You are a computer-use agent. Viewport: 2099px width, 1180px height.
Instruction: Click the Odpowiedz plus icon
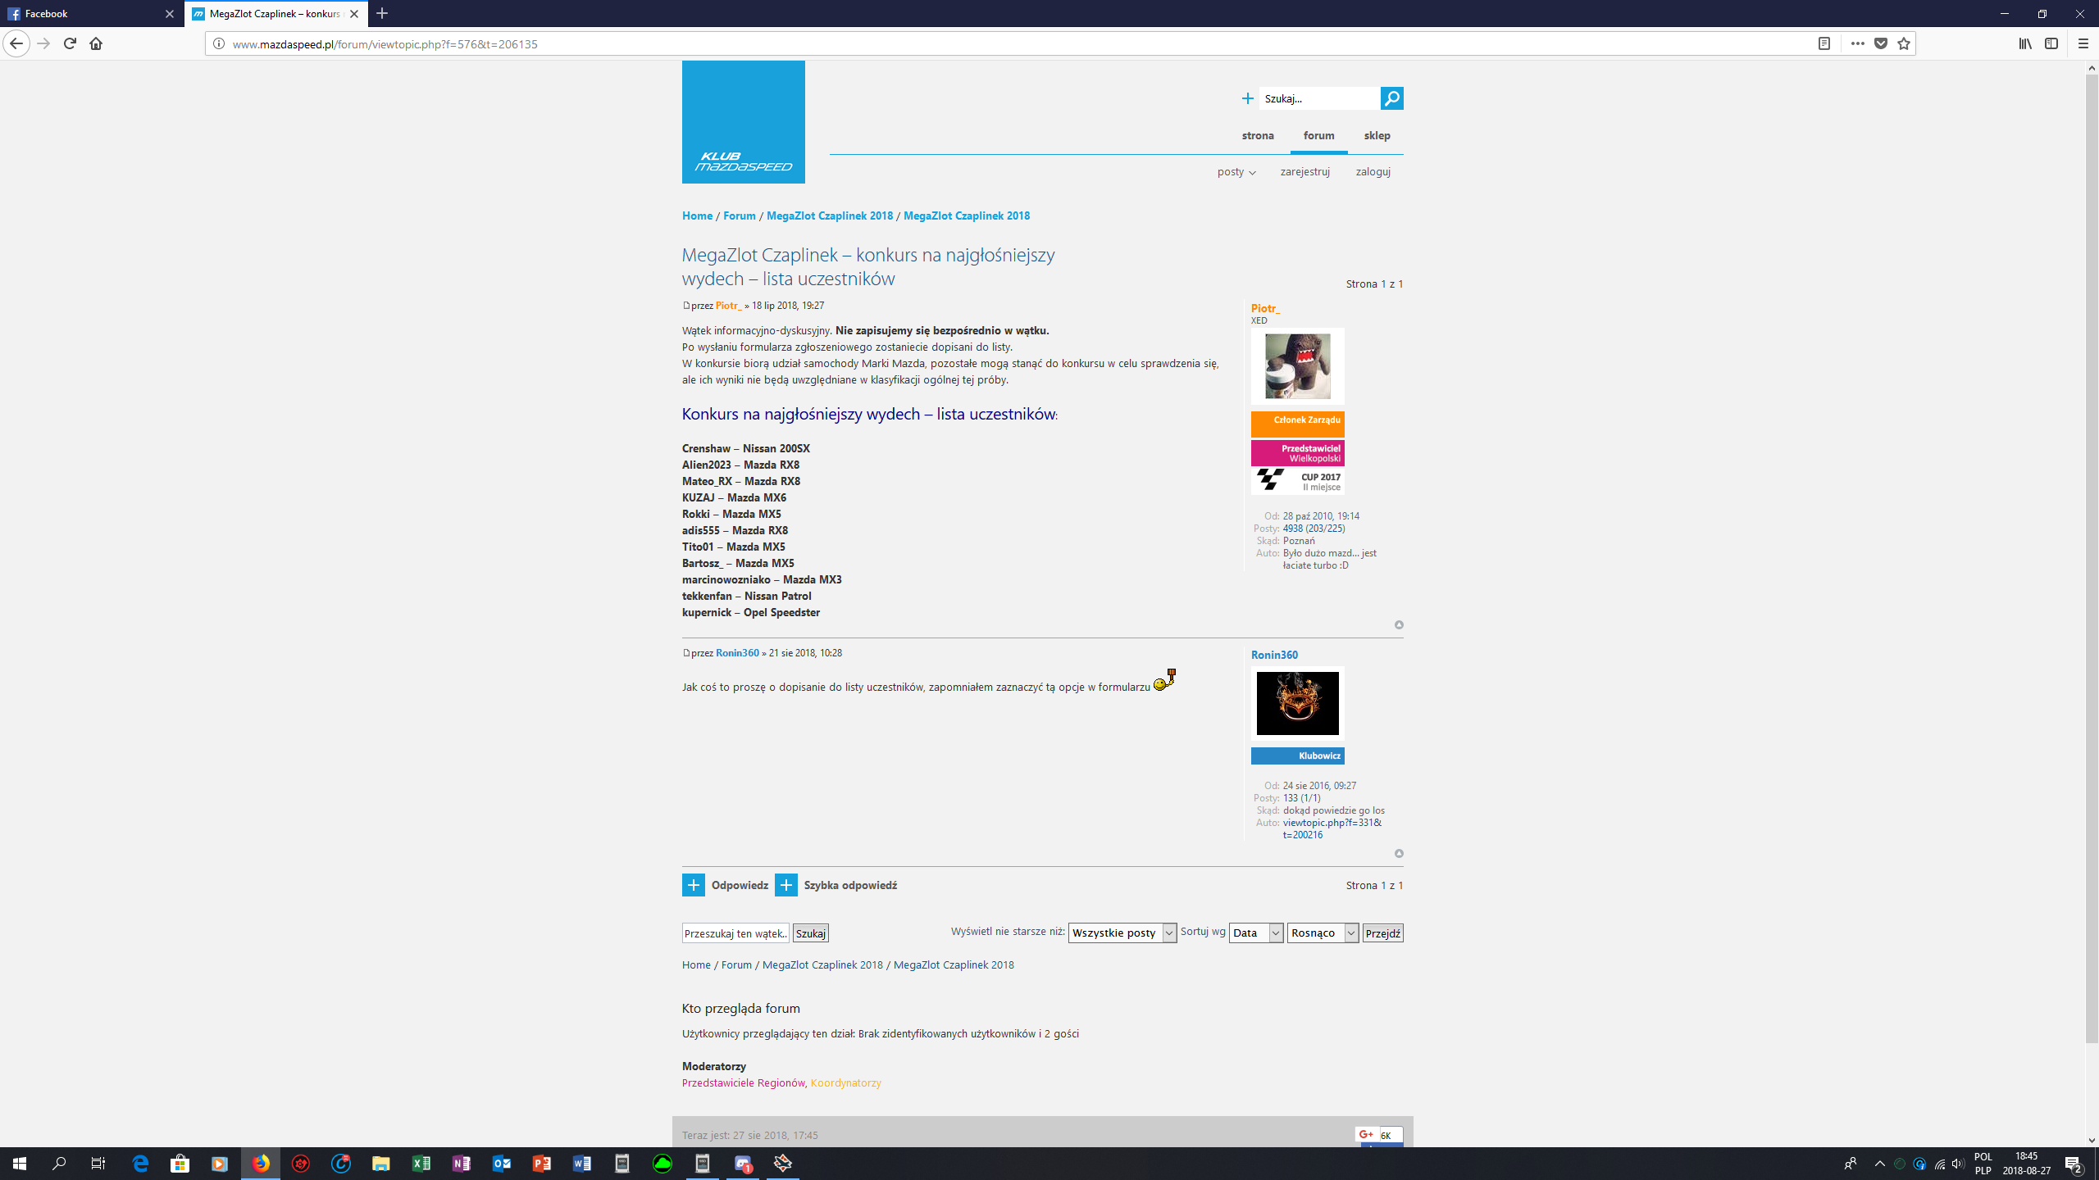click(x=693, y=885)
